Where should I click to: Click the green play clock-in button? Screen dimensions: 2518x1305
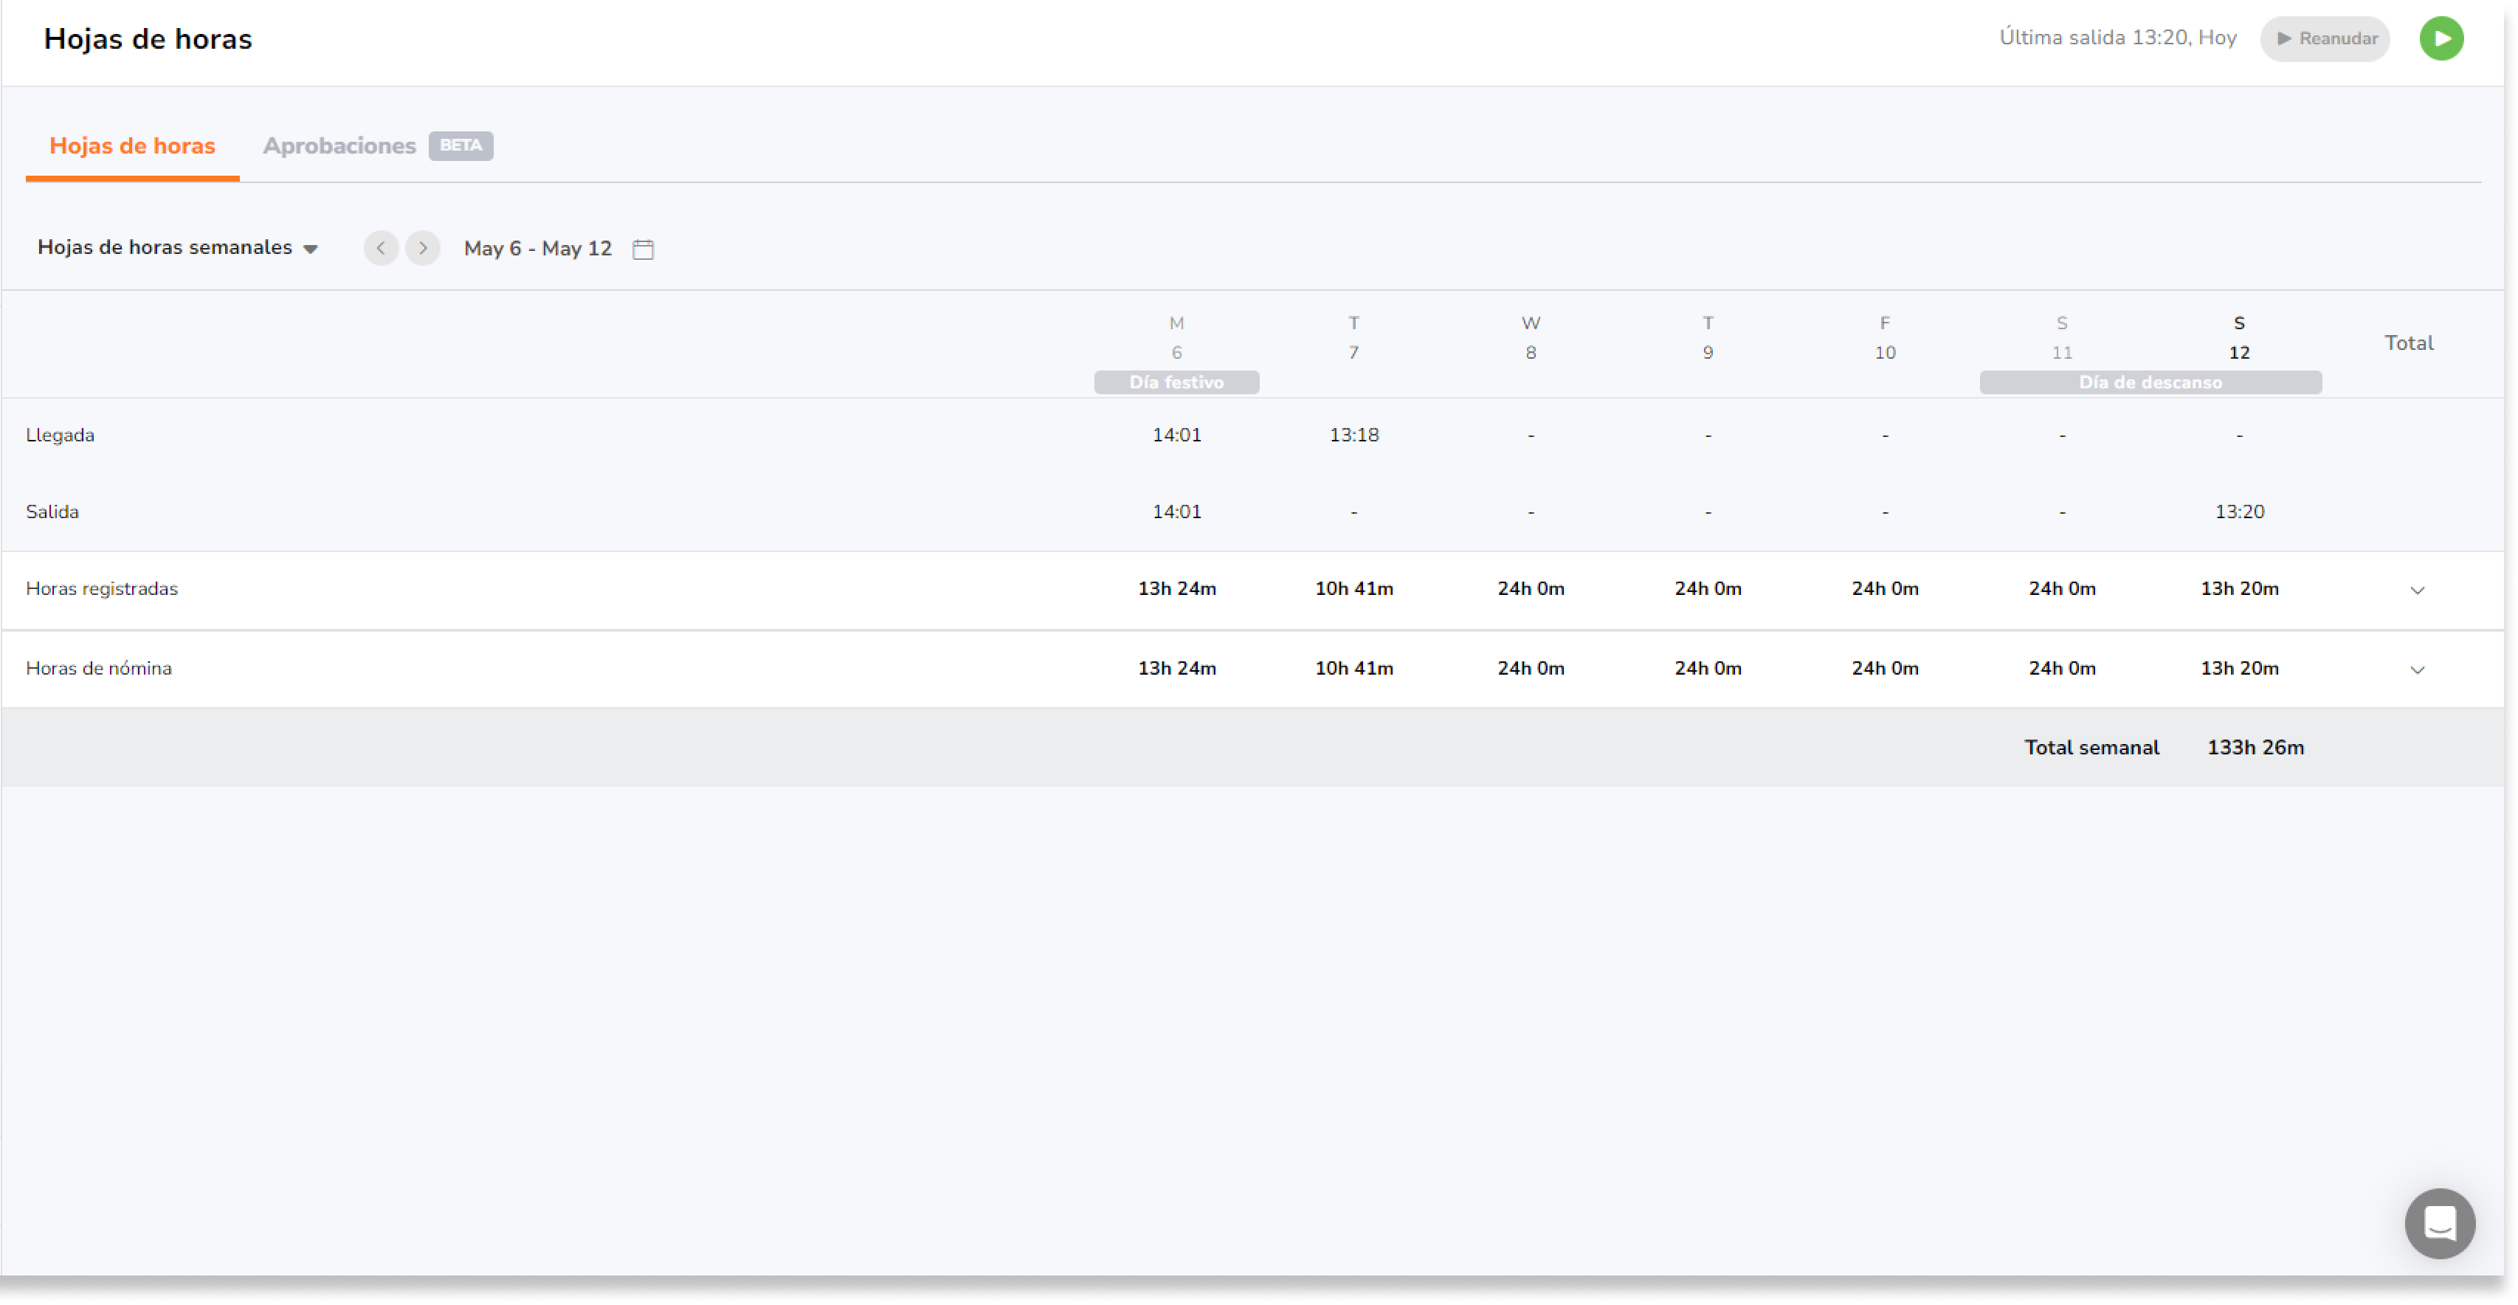[x=2441, y=38]
